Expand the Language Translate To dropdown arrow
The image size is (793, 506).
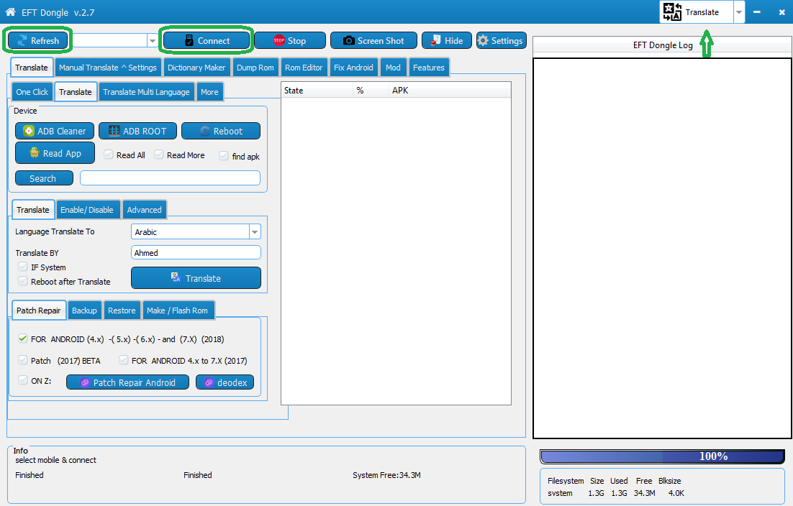(255, 231)
